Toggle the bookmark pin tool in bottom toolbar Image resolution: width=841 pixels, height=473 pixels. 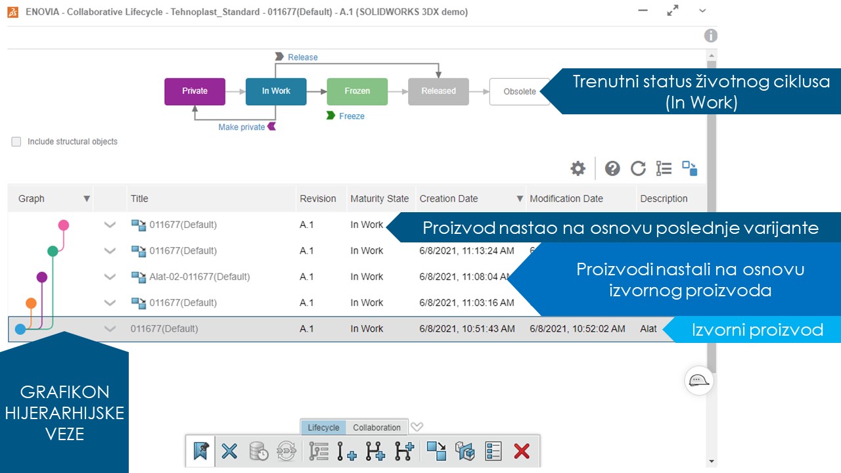click(200, 451)
